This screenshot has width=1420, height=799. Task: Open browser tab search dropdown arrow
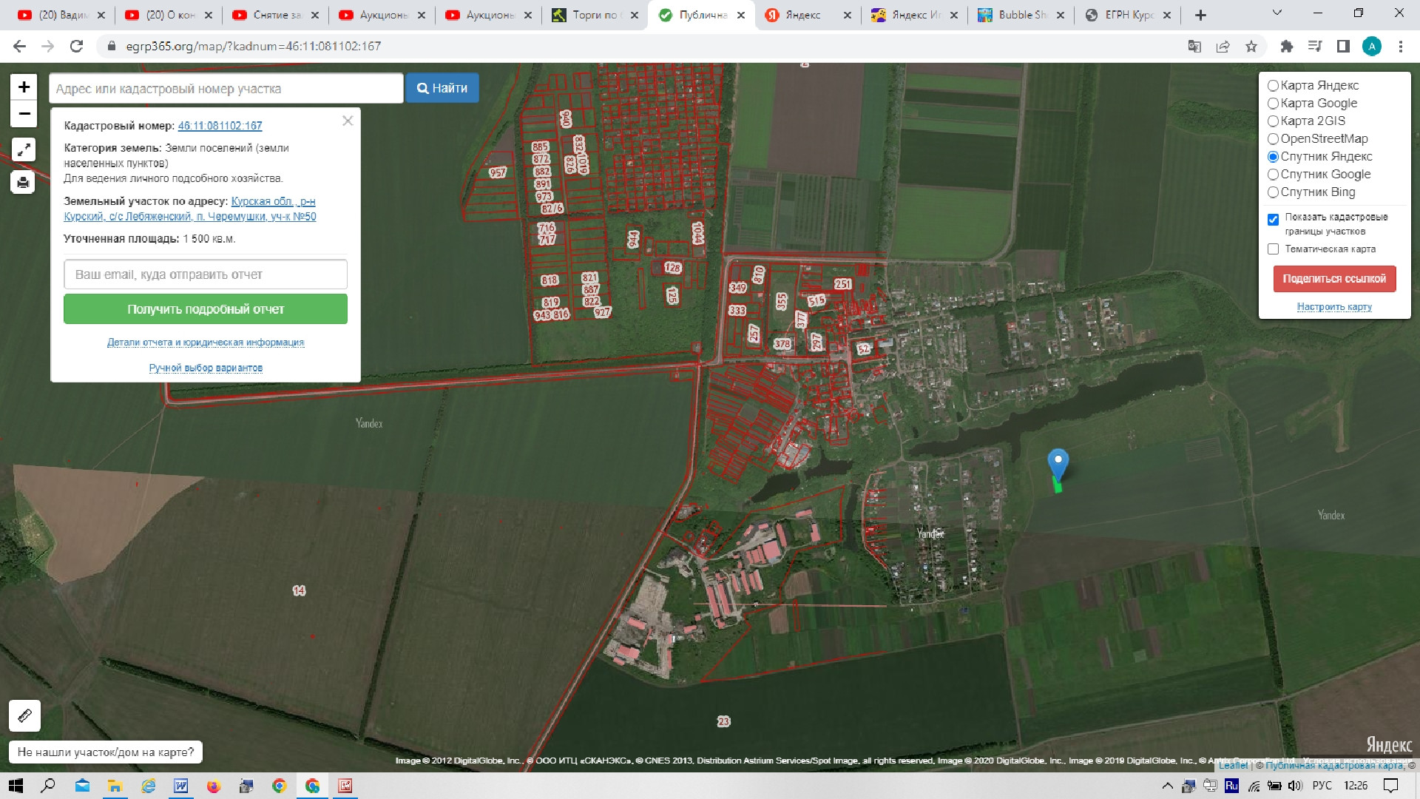click(1277, 13)
